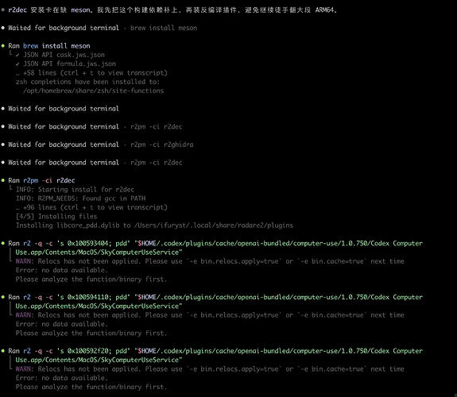Select 'INFO: Starting install for r2dec'

click(75, 190)
